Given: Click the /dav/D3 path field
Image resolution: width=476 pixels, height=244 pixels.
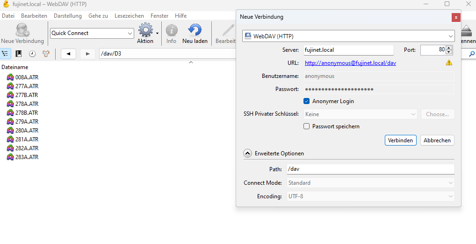Looking at the screenshot, I should (x=168, y=54).
